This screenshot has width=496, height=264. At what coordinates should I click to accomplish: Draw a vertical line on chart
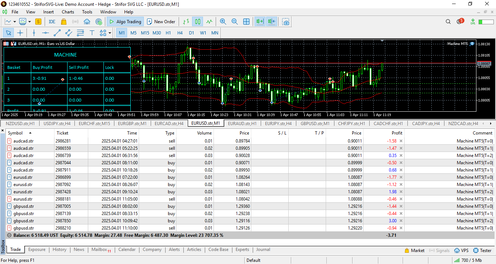(x=34, y=33)
